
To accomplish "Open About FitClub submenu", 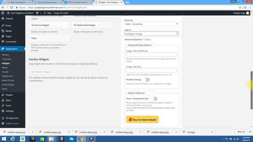I will coord(8,80).
